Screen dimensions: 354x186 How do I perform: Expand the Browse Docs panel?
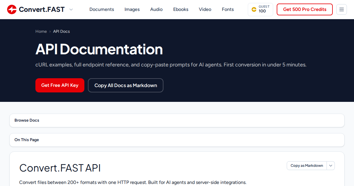[177, 120]
